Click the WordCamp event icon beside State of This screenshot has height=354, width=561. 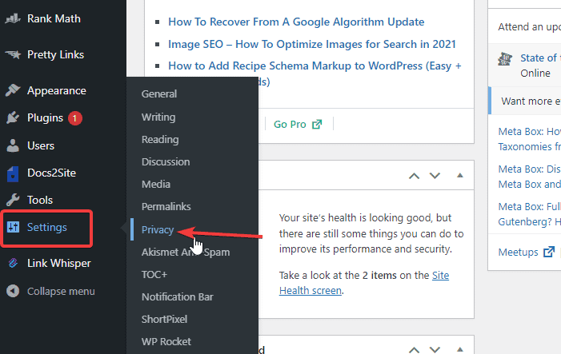pyautogui.click(x=505, y=59)
